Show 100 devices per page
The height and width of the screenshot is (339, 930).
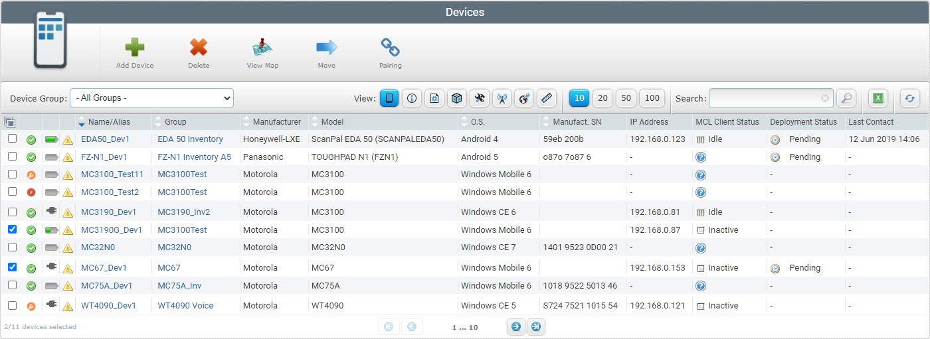coord(652,98)
